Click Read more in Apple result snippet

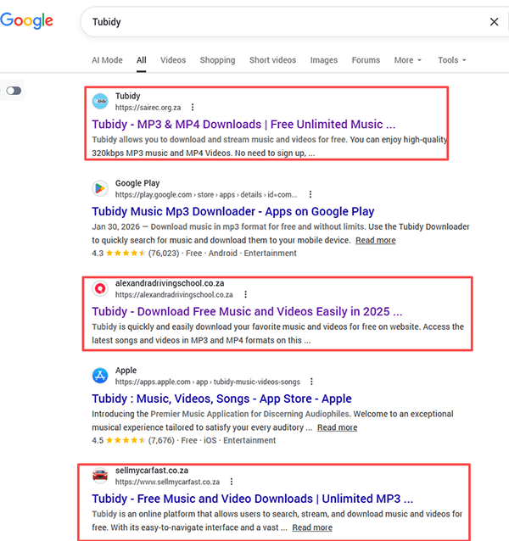pyautogui.click(x=337, y=427)
